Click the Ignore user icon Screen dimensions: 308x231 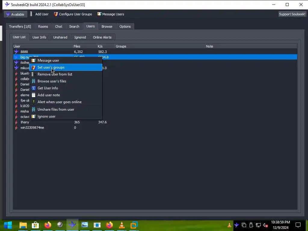tap(34, 116)
